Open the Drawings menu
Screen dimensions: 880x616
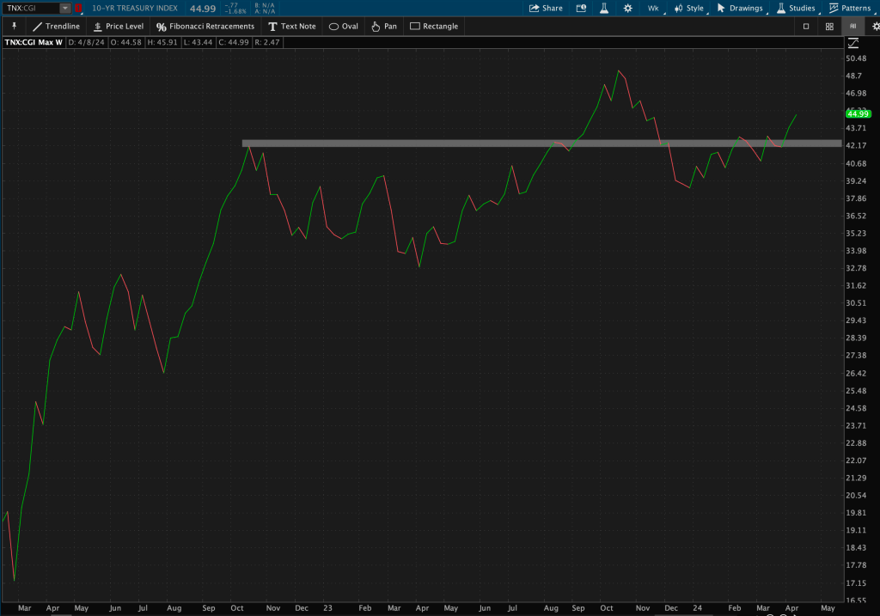pyautogui.click(x=739, y=8)
